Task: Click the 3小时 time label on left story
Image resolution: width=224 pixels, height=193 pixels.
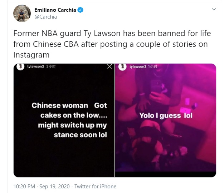Action: click(x=51, y=66)
